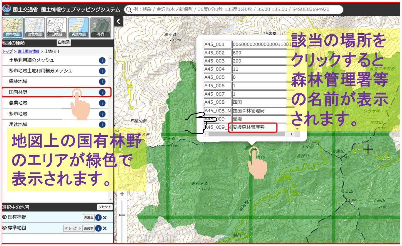Open 透過率 for the 国有林野 layer
This screenshot has width=402, height=246.
pyautogui.click(x=89, y=218)
